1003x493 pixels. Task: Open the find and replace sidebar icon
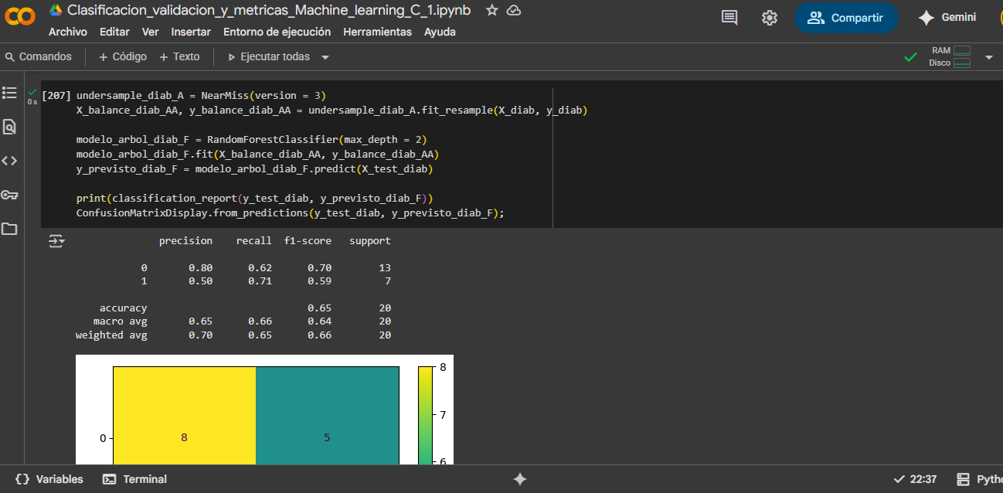click(9, 127)
